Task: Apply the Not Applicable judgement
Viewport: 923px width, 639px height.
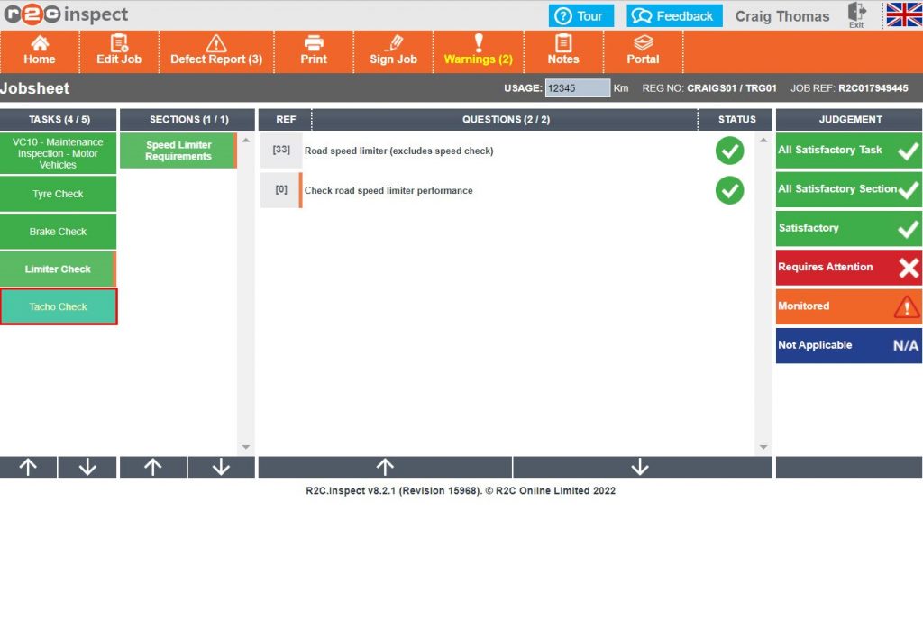Action: (x=846, y=345)
